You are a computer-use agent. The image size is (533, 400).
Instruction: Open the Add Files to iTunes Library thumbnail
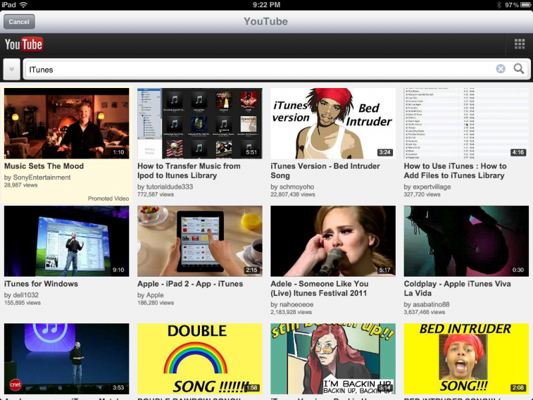[x=466, y=123]
